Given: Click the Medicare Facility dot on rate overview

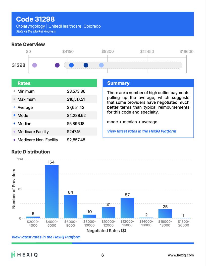Looking at the screenshot, I should [35, 65].
